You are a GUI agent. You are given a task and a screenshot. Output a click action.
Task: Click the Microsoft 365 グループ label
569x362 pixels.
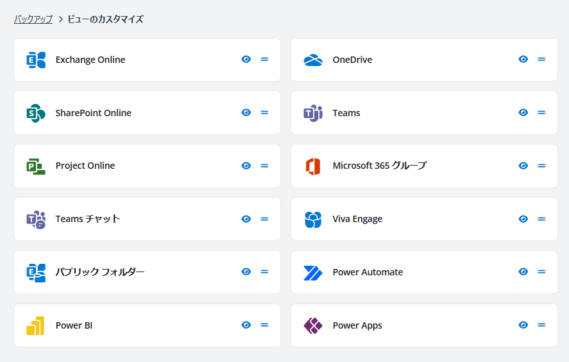380,166
